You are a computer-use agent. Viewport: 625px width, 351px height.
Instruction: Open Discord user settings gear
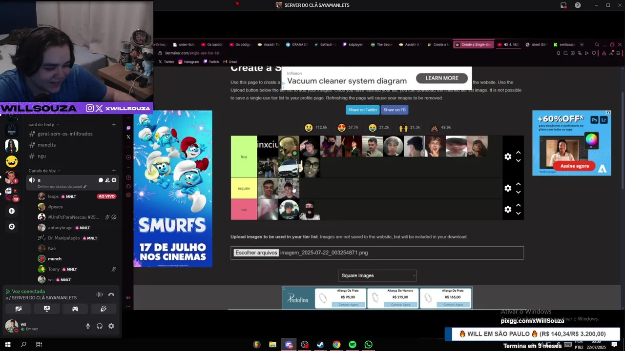[111, 326]
